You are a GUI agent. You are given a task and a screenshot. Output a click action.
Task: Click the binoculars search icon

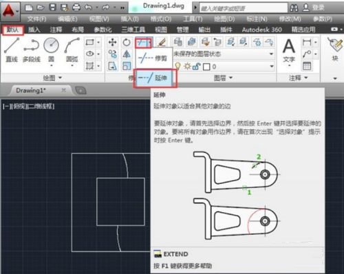tap(294, 8)
